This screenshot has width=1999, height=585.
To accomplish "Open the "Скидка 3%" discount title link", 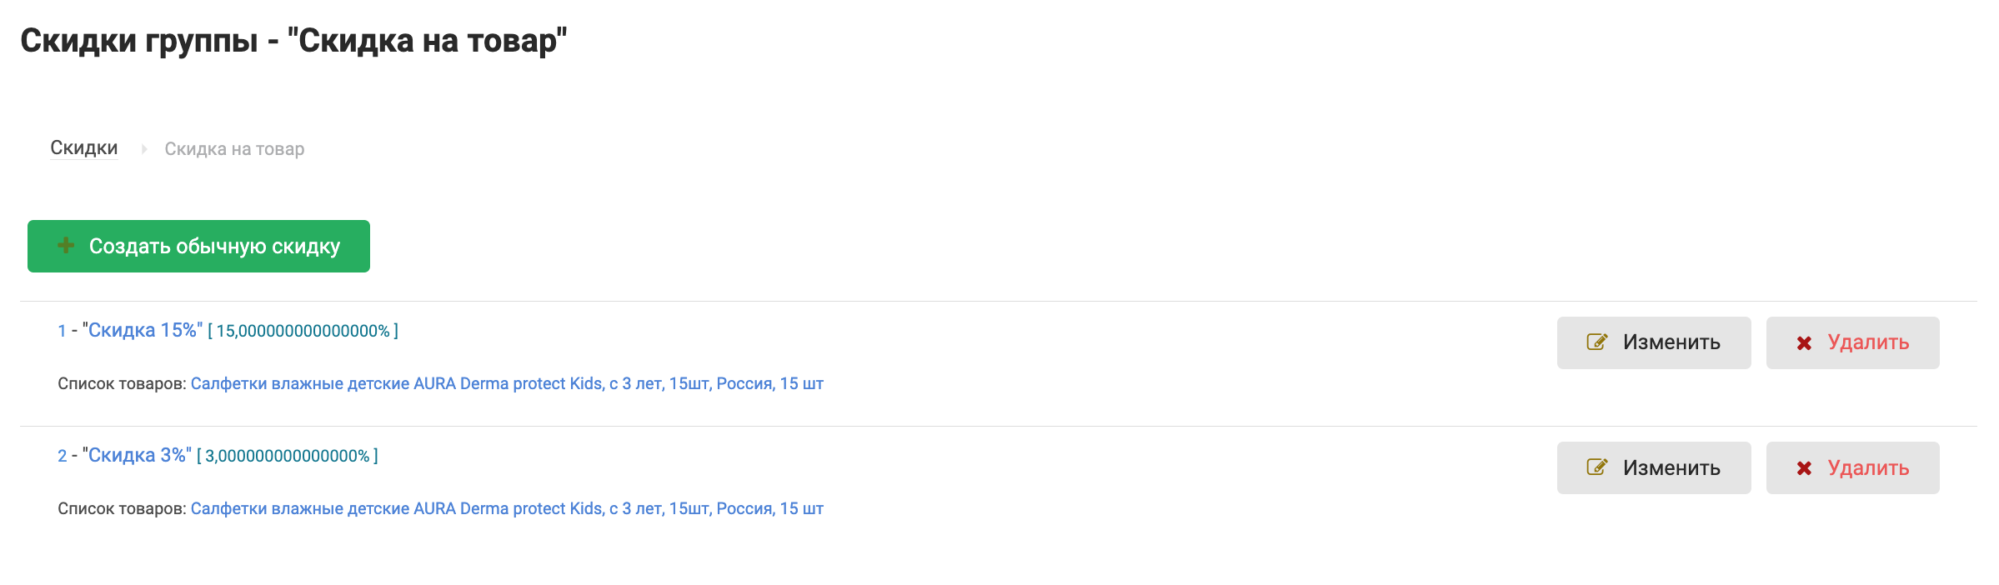I will pyautogui.click(x=138, y=456).
